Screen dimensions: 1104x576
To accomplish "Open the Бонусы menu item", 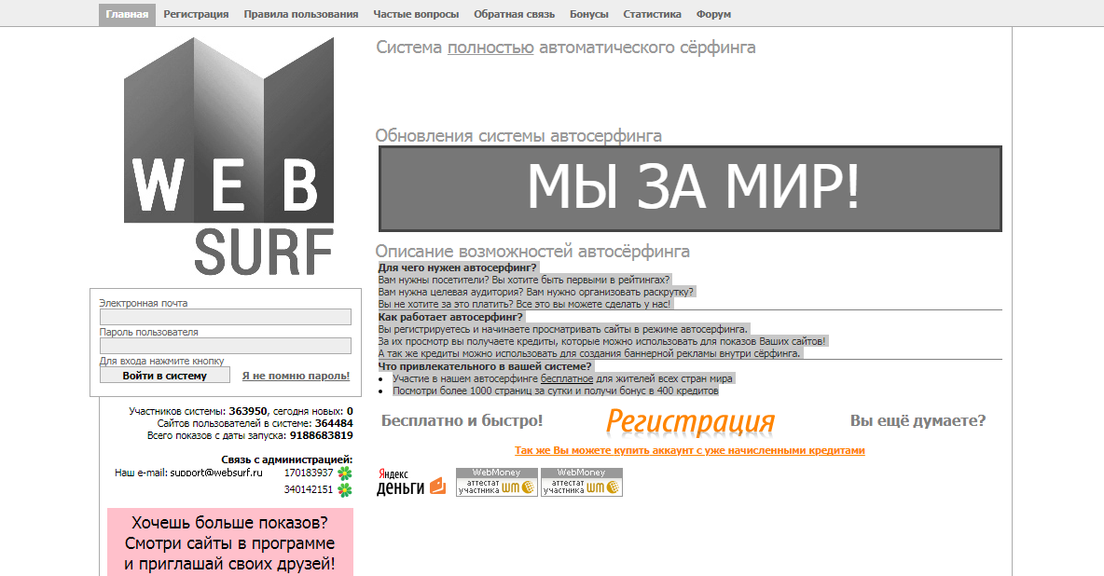I will [588, 15].
